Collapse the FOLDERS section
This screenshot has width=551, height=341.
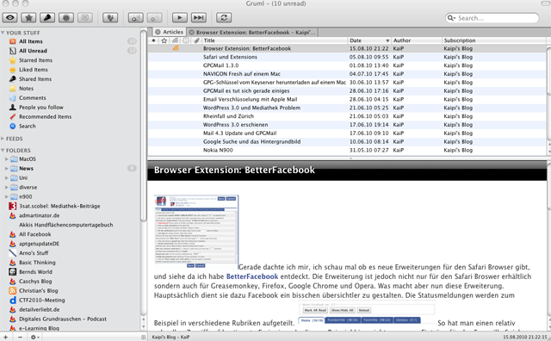pyautogui.click(x=3, y=150)
